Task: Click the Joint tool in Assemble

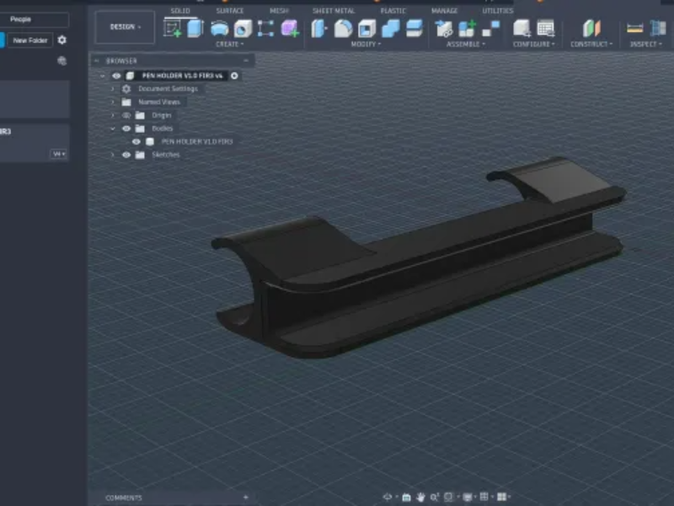Action: [444, 29]
